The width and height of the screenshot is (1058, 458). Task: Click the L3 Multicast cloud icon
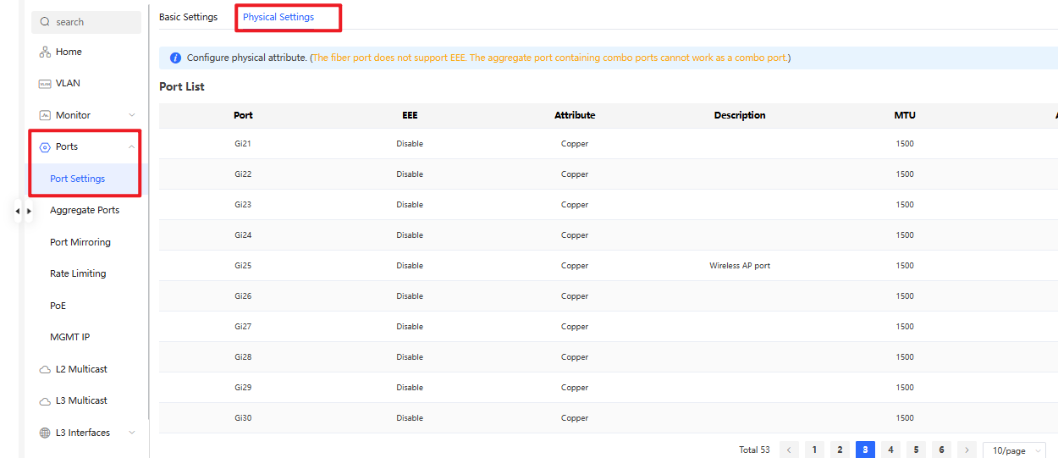(x=45, y=401)
